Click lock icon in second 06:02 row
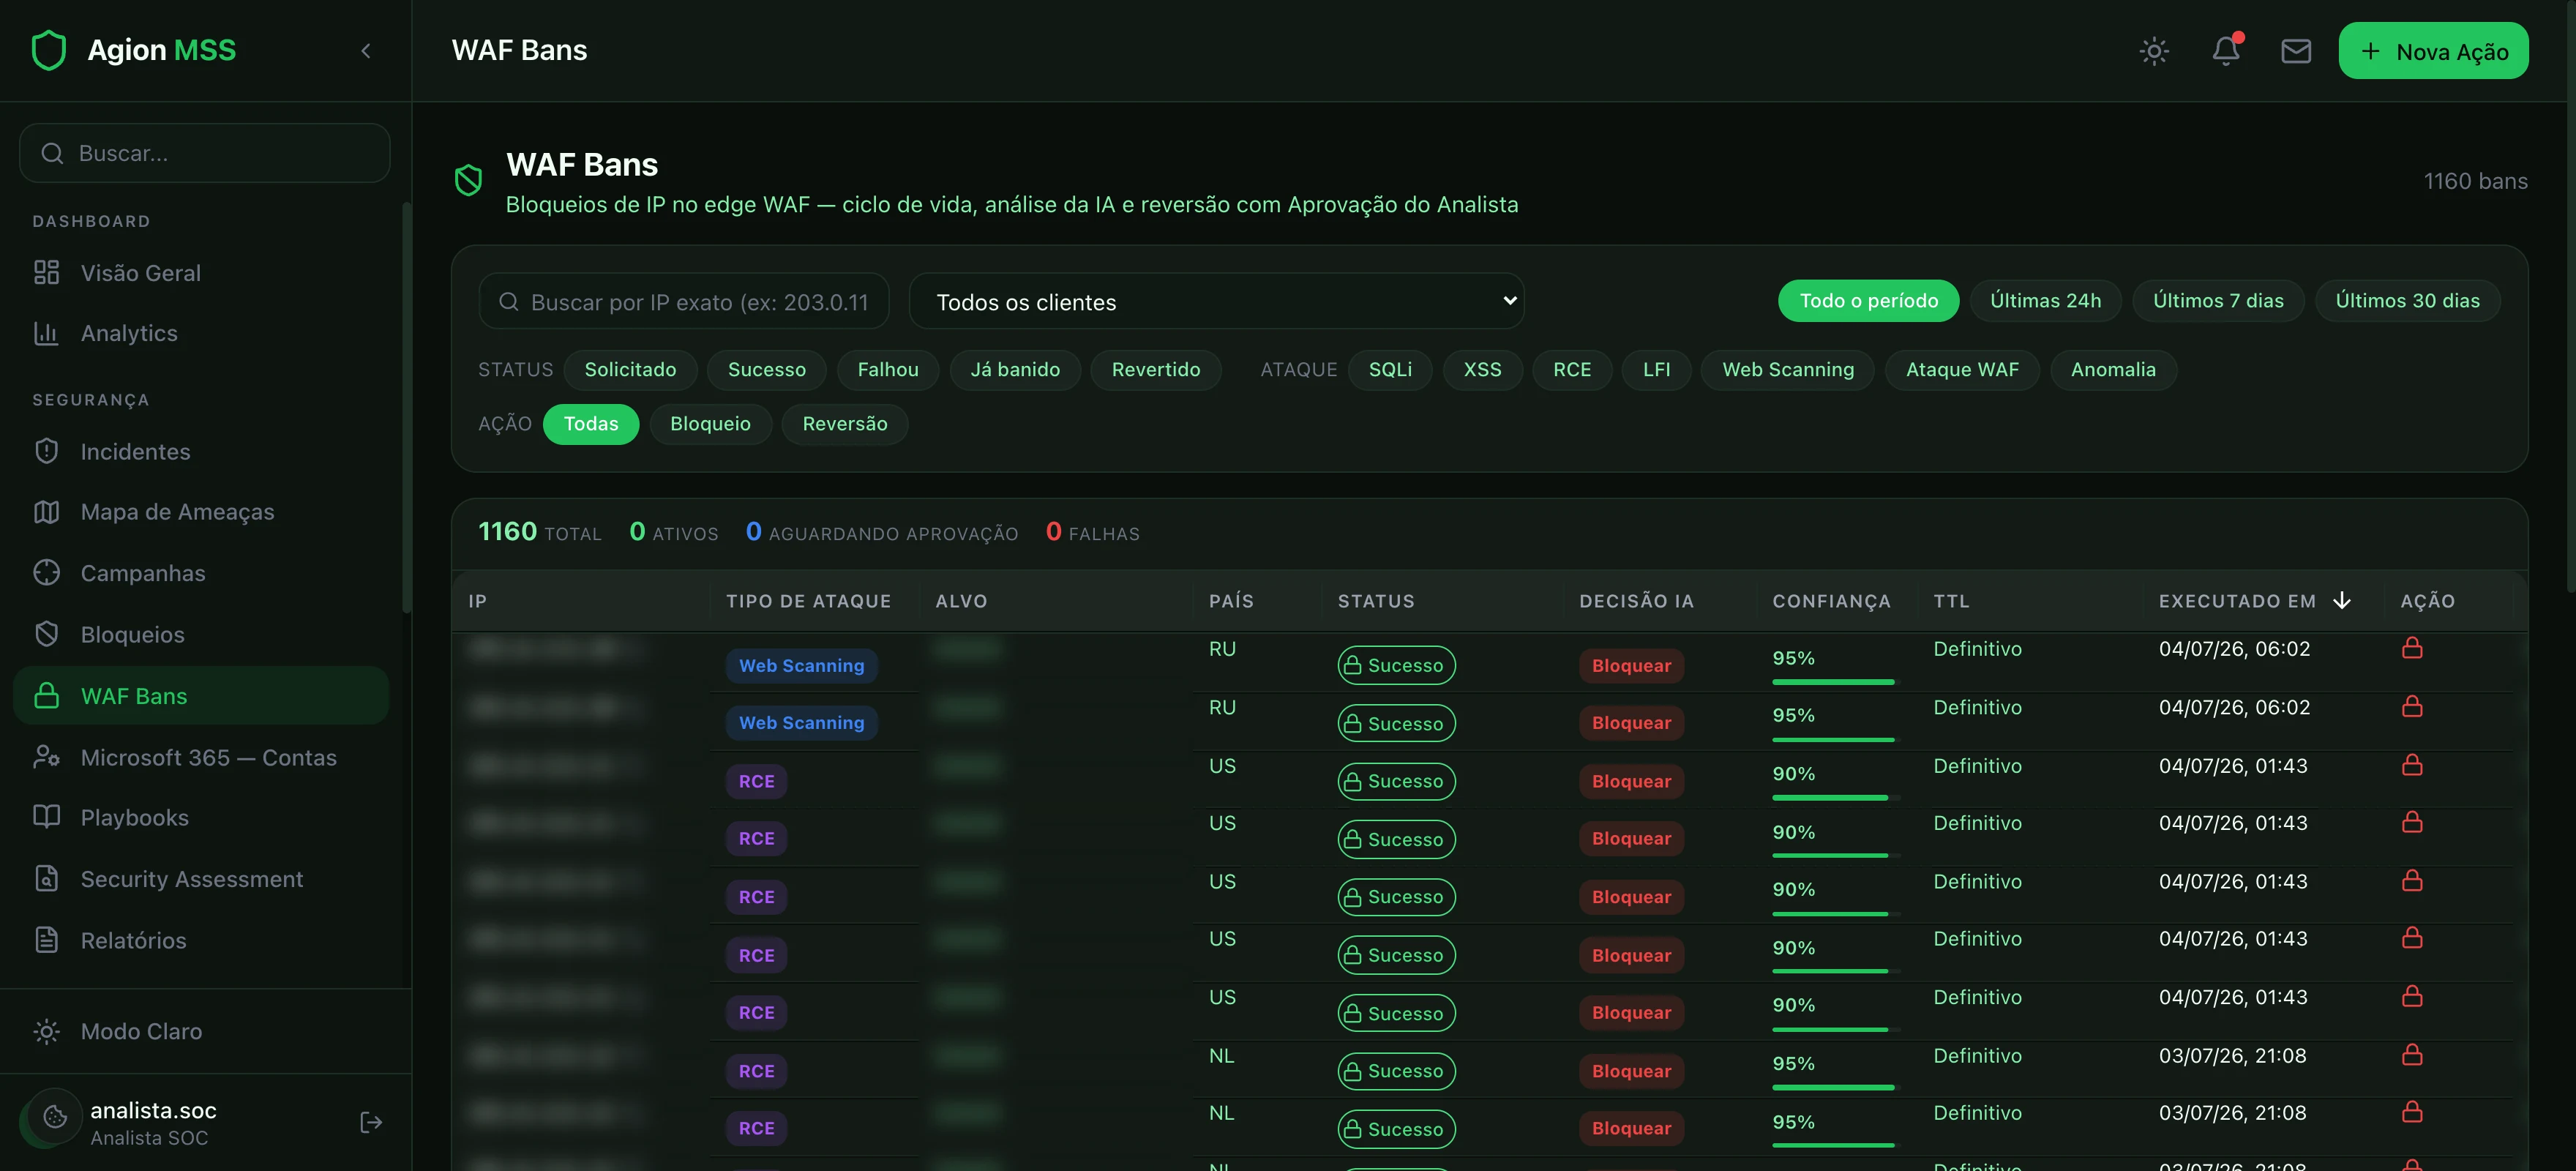The width and height of the screenshot is (2576, 1171). (2412, 707)
